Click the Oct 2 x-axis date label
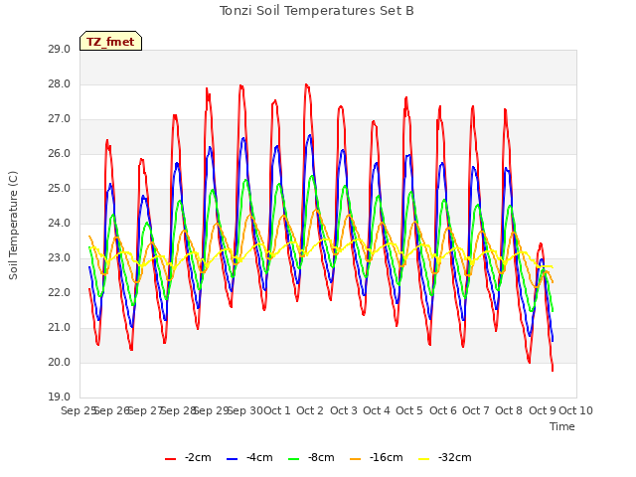The height and width of the screenshot is (477, 636). [310, 410]
